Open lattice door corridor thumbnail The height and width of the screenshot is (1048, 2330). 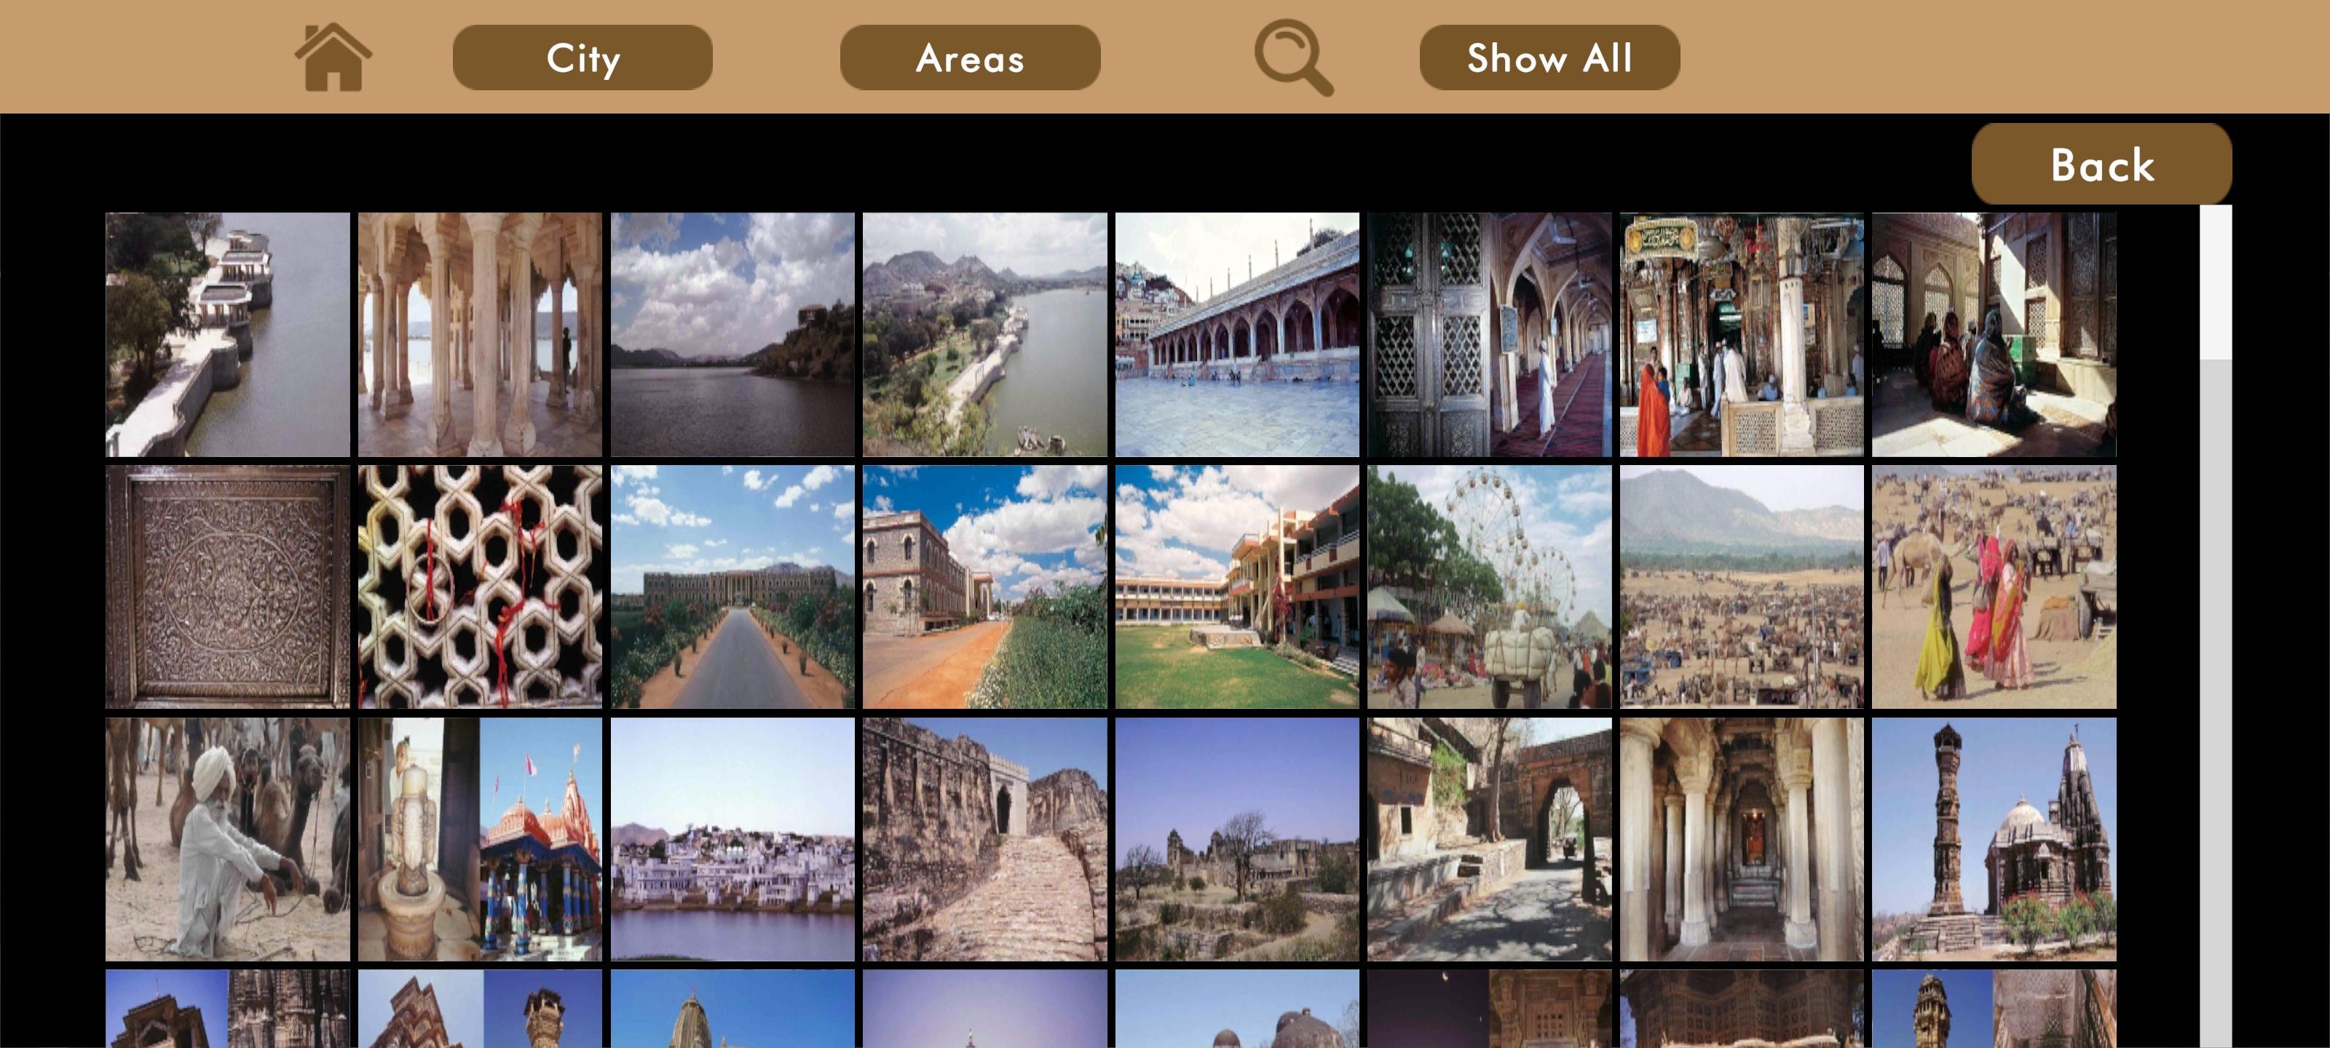click(x=1490, y=335)
